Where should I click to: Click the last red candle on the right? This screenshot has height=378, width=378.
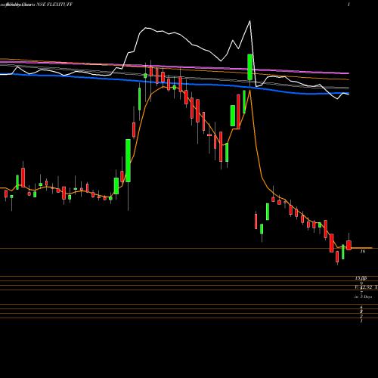pos(349,245)
